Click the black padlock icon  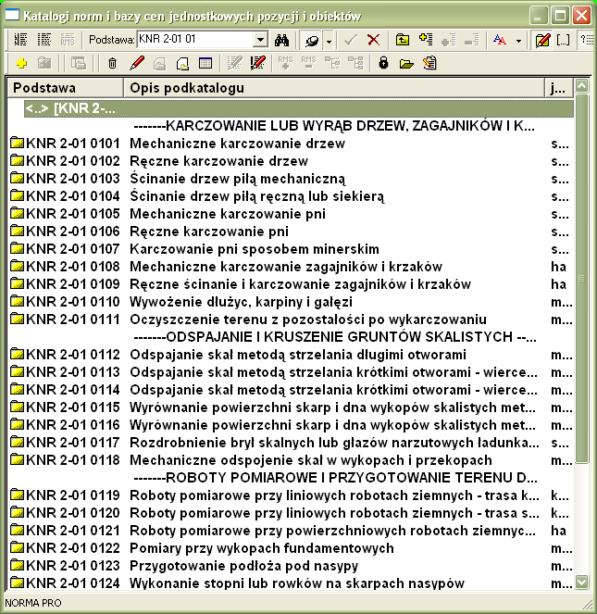point(383,63)
